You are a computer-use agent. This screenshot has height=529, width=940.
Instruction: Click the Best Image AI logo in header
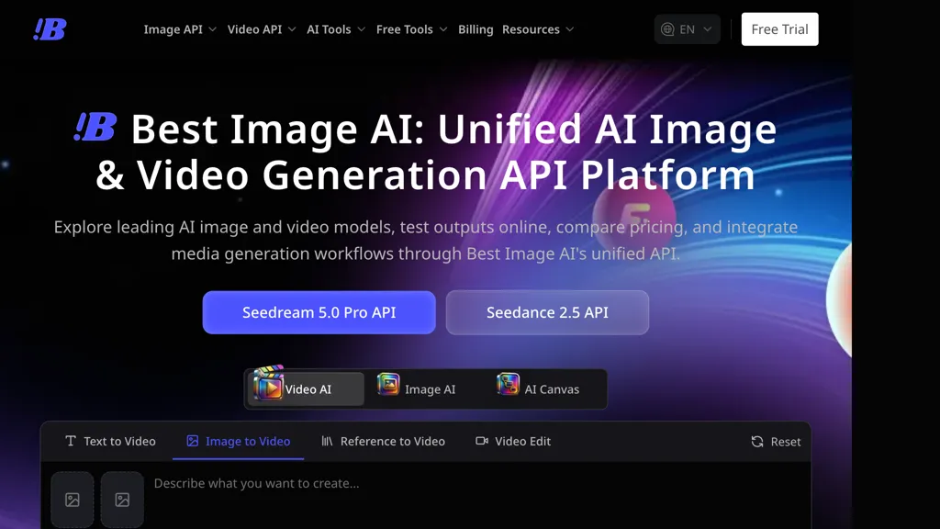click(50, 29)
